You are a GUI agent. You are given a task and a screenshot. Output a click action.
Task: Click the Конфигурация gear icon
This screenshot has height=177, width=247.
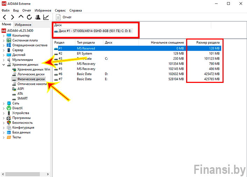[x=9, y=128]
